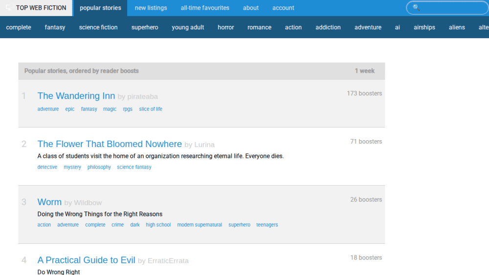
Task: Filter by fantasy in genre bar
Action: [x=55, y=27]
